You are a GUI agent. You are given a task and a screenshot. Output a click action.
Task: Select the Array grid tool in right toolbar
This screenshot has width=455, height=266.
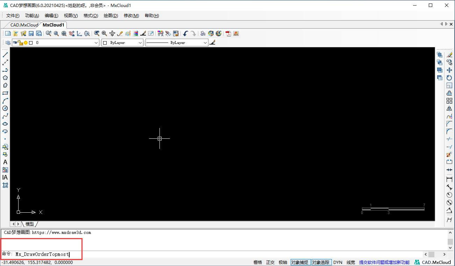coord(449,101)
